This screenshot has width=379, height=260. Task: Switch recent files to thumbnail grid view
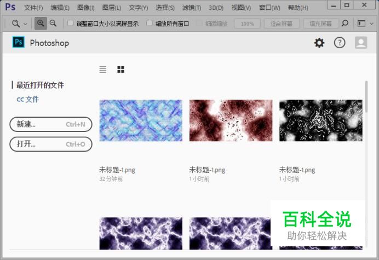coord(120,70)
